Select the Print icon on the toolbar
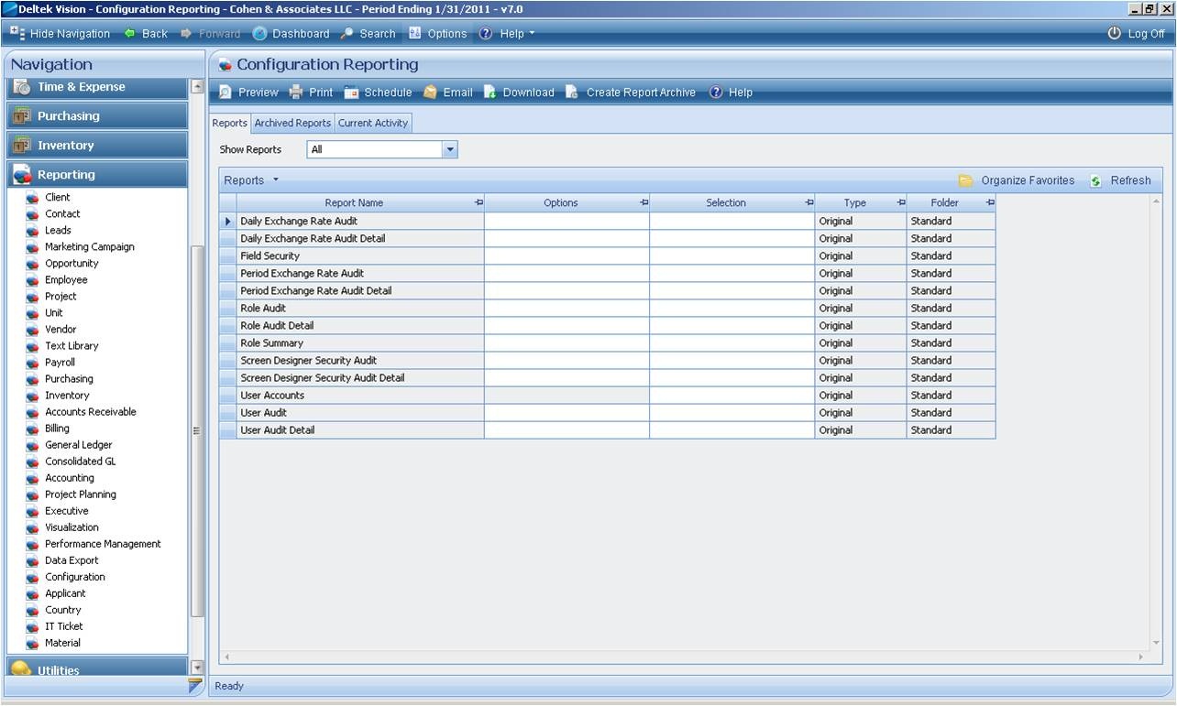 [311, 92]
